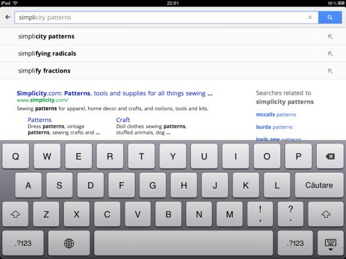Clear the search field with the X icon
The image size is (346, 259).
(x=310, y=17)
